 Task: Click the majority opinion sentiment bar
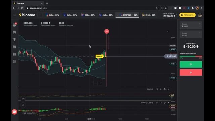click(191, 56)
